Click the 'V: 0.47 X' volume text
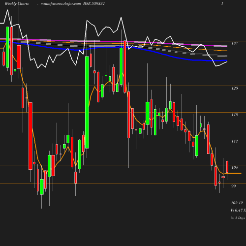Image resolution: width=246 pixels, height=246 pixels. pyautogui.click(x=238, y=210)
